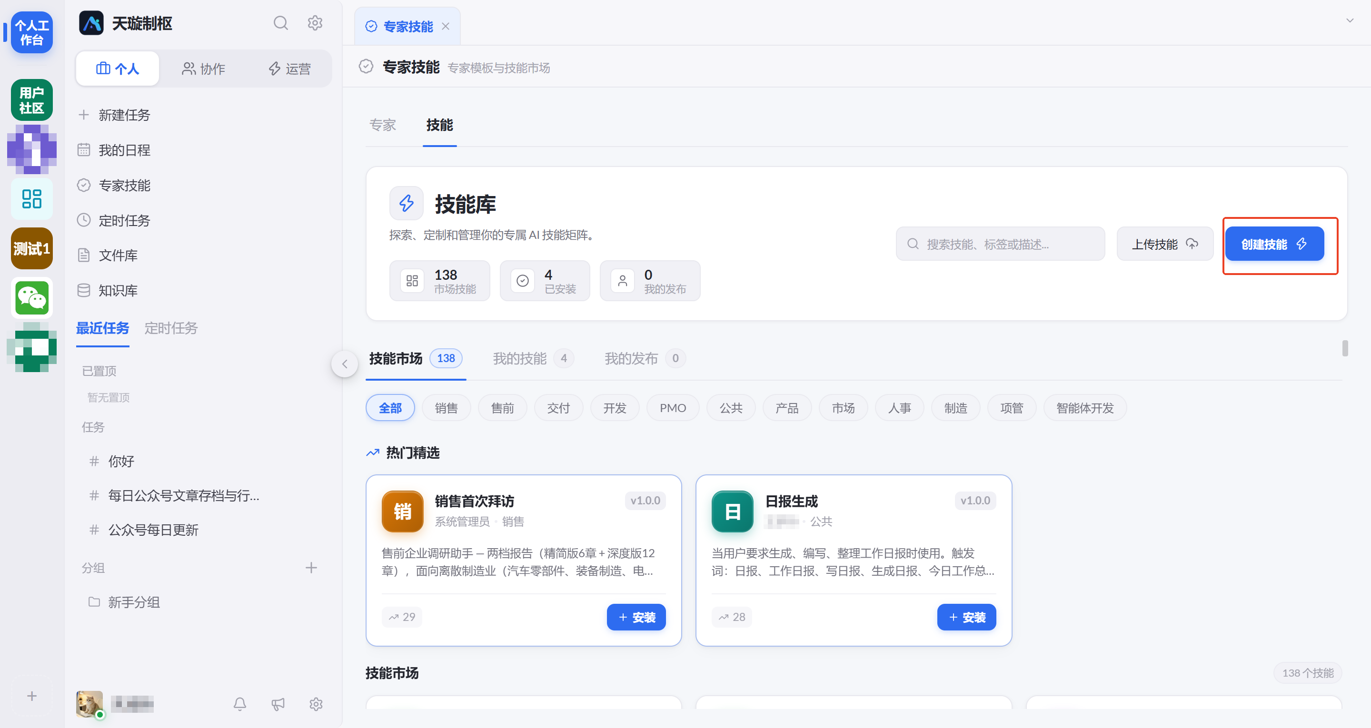
Task: Collapse the sidebar with the arrow button
Action: pyautogui.click(x=345, y=364)
